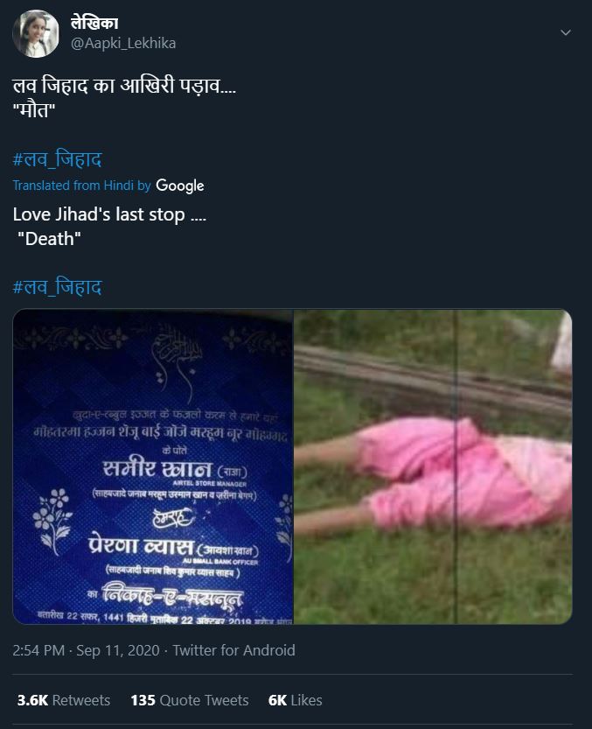Open the first #लव_जिहाद hashtag under Hindi text
The image size is (592, 729).
tap(57, 159)
